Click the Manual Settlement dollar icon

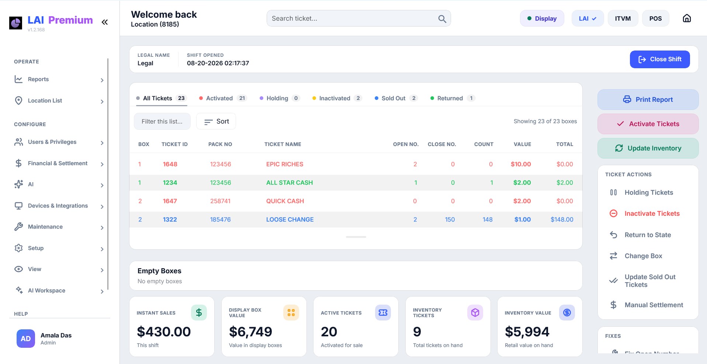click(x=613, y=305)
